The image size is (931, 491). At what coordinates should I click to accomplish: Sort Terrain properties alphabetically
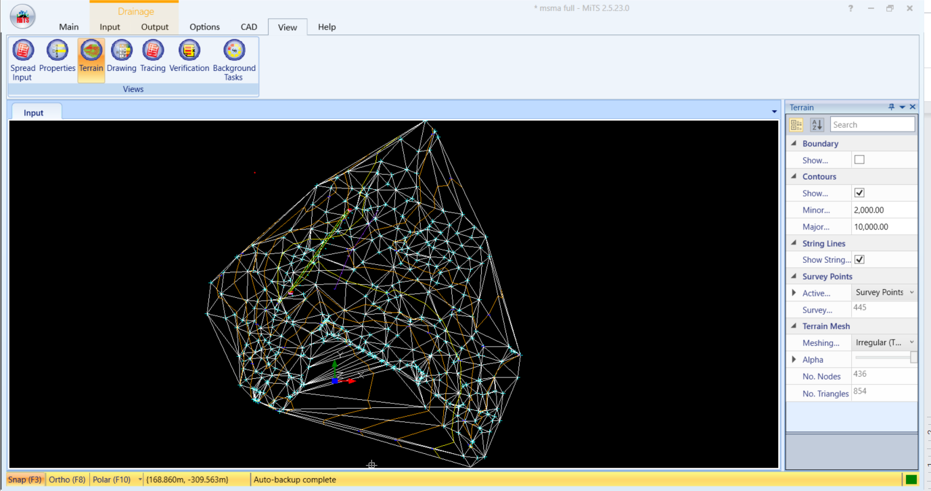pos(817,125)
